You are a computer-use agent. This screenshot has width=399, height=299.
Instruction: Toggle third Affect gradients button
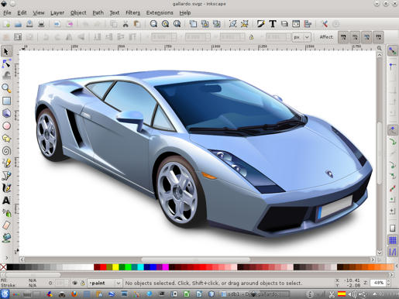click(x=366, y=37)
